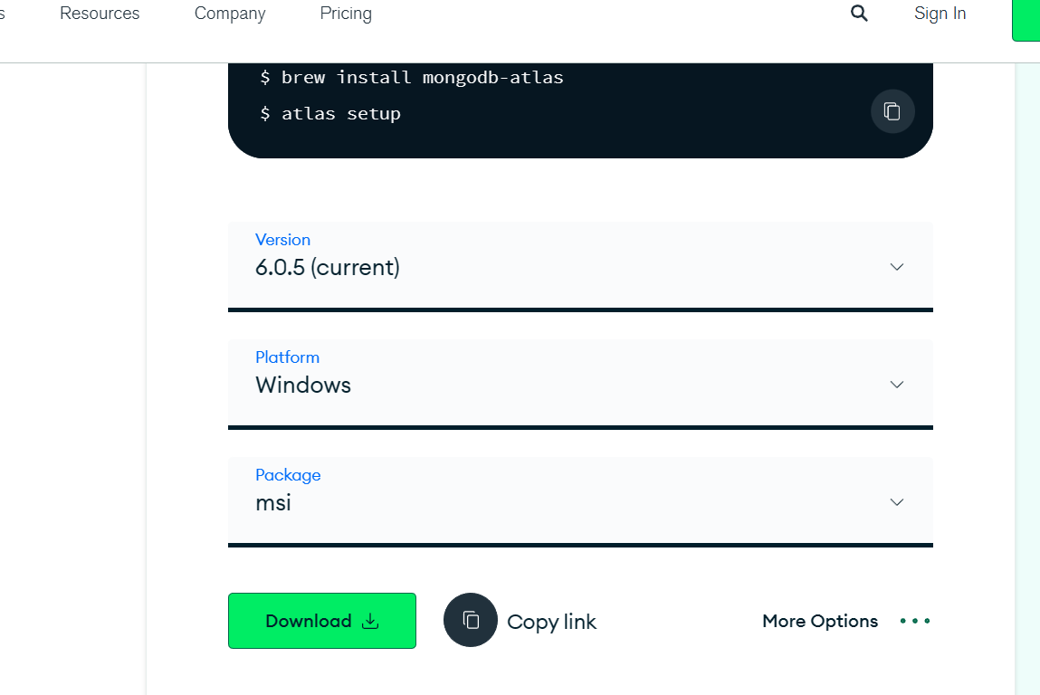The height and width of the screenshot is (695, 1040).
Task: Open the Pricing page
Action: tap(345, 13)
